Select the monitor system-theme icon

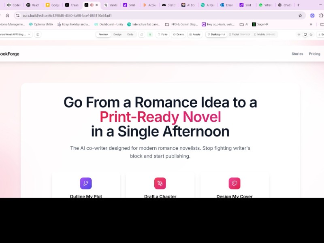(305, 34)
